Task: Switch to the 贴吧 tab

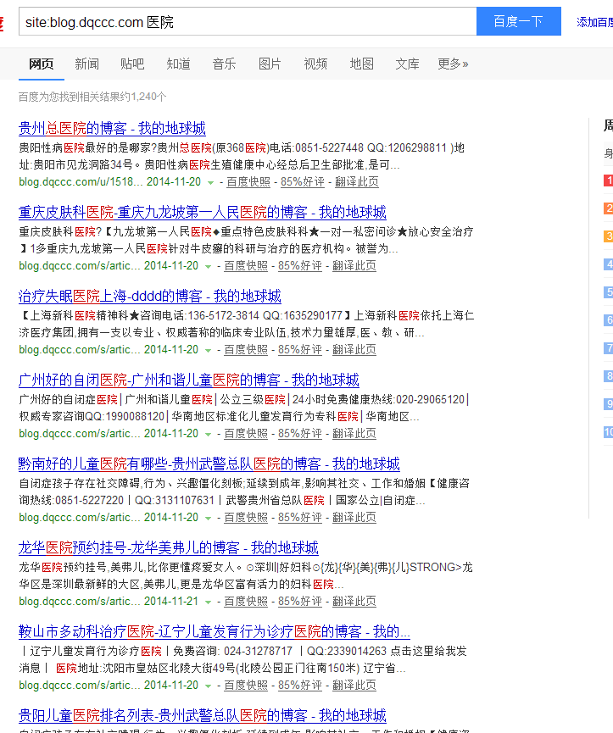Action: click(x=132, y=64)
